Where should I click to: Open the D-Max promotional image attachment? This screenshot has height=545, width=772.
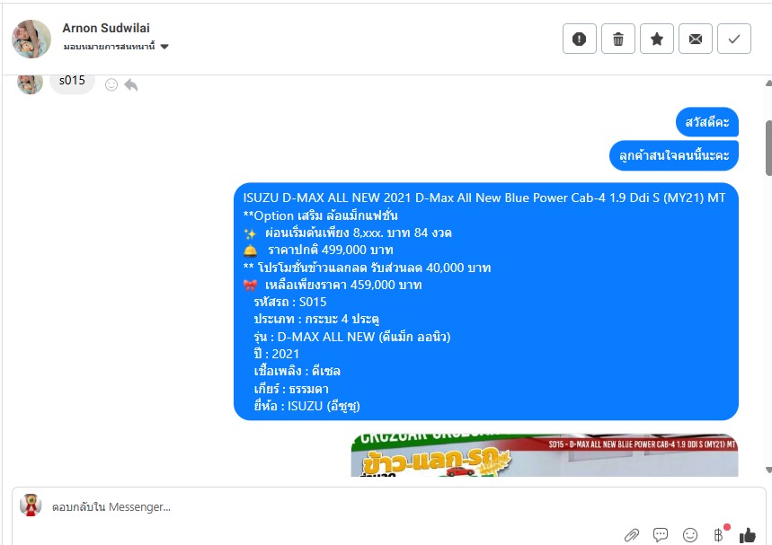point(545,455)
